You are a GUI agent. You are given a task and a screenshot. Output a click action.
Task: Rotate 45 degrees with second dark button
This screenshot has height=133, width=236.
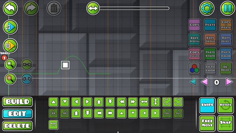click(65, 113)
